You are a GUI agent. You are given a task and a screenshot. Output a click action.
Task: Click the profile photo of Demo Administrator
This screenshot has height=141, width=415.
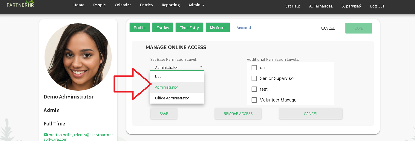click(x=78, y=57)
